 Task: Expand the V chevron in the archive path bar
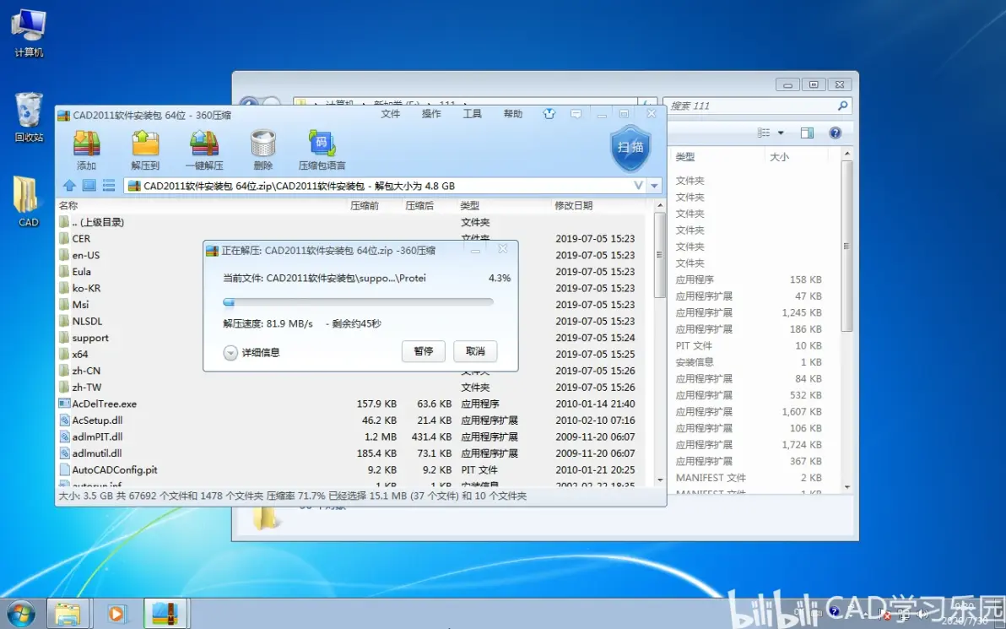(638, 186)
